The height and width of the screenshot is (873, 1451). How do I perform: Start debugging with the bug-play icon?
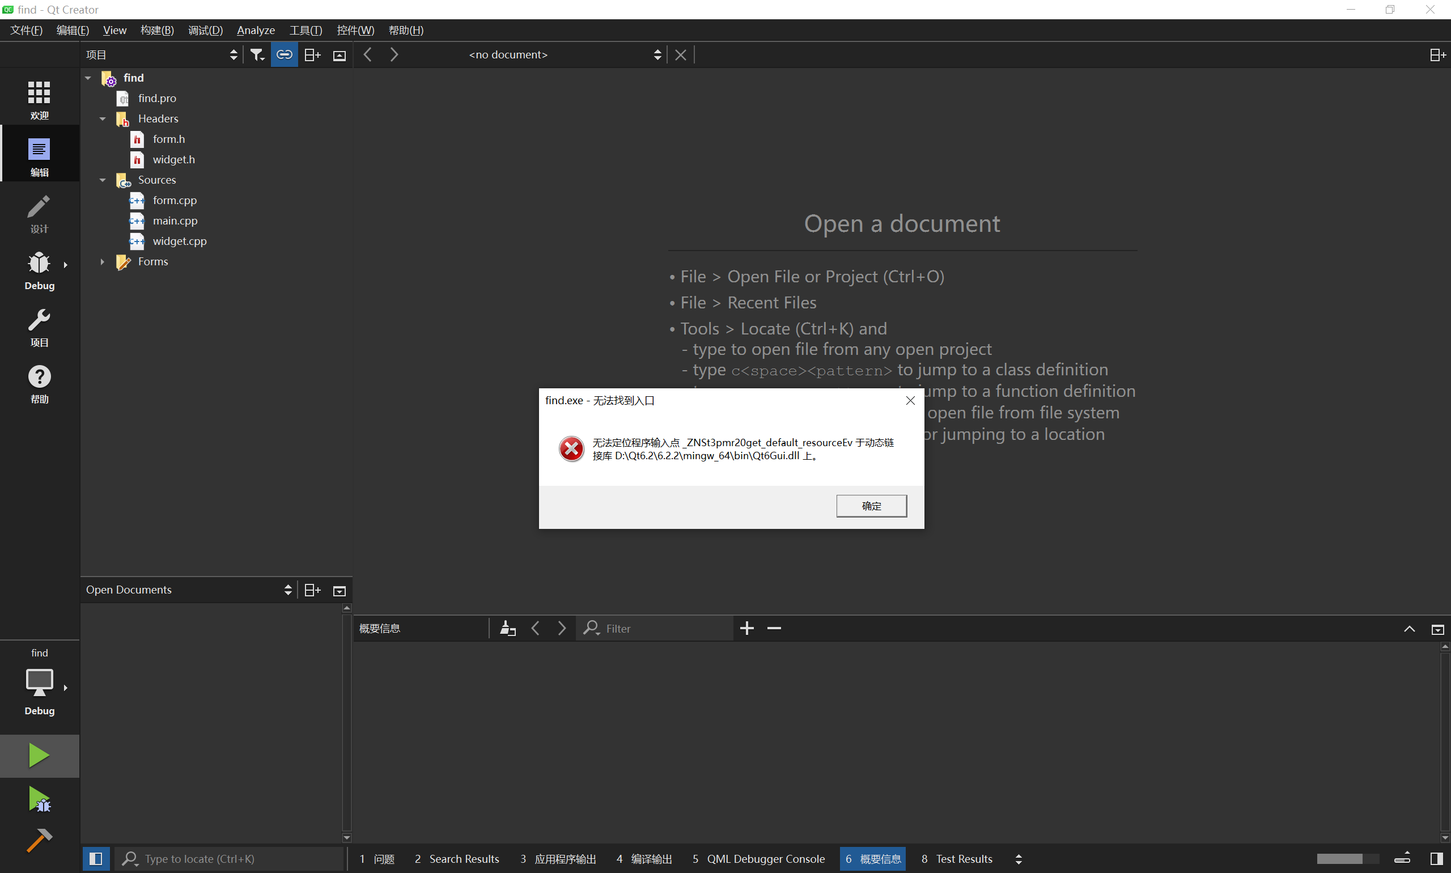pos(39,799)
